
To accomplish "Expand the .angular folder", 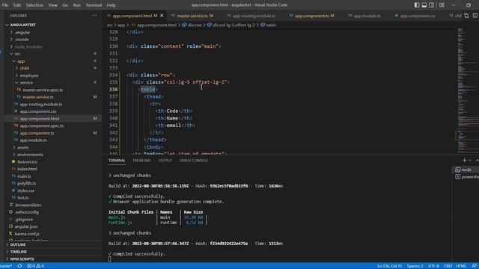I will 22,32.
